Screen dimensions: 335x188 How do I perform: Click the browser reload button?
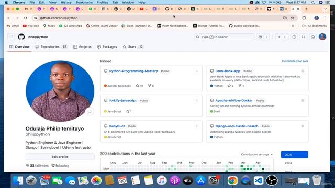click(x=26, y=18)
